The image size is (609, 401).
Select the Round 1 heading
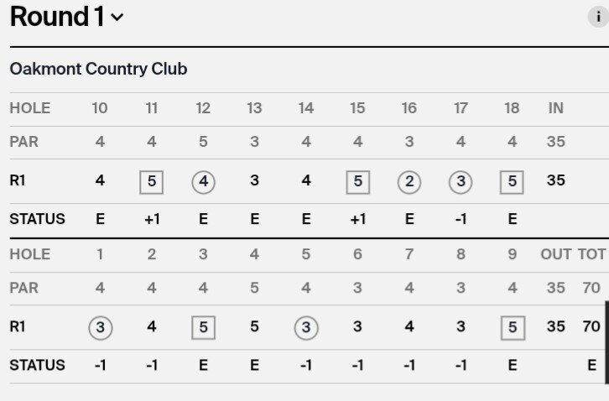pos(57,17)
